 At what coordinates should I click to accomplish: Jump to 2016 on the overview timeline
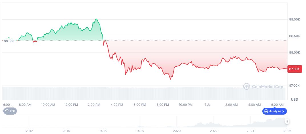103,131
